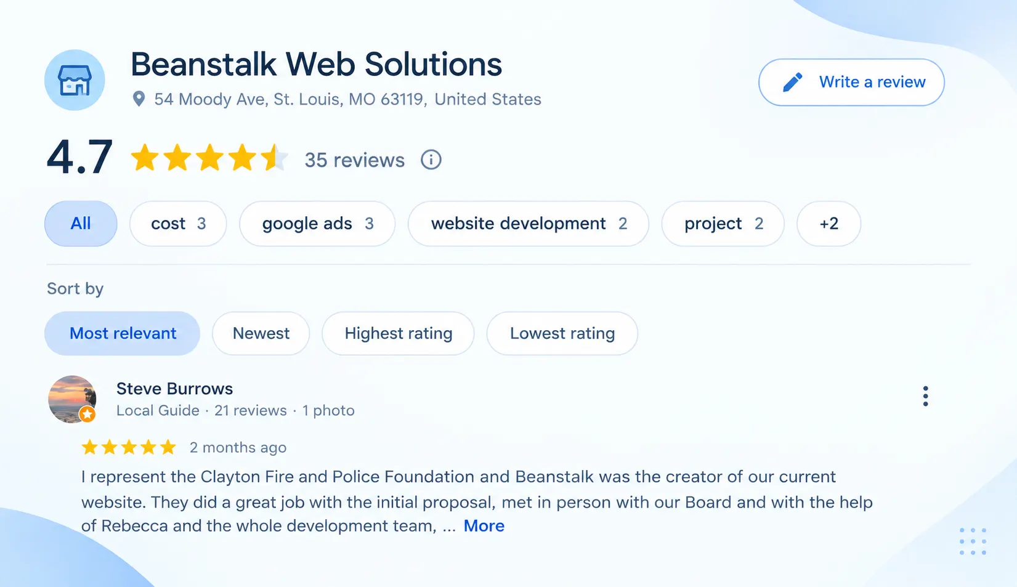This screenshot has width=1017, height=587.
Task: Expand the review with the More link
Action: (x=484, y=526)
